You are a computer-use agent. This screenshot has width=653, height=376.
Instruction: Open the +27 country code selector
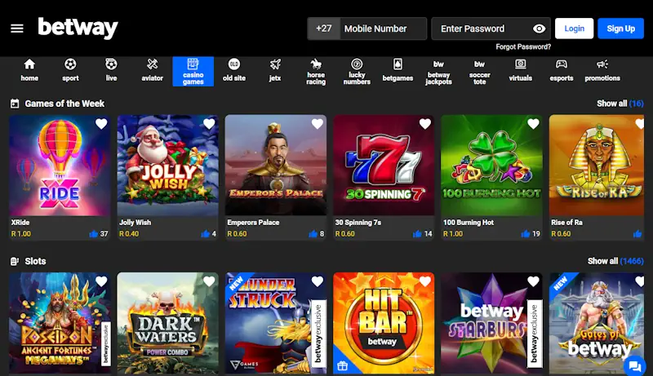coord(323,29)
